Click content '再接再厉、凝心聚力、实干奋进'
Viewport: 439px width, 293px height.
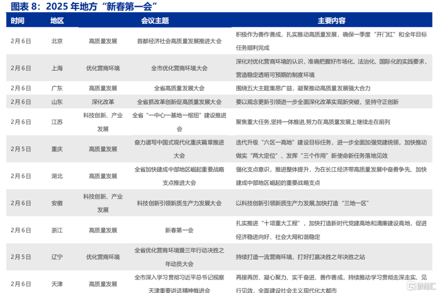tap(275, 277)
